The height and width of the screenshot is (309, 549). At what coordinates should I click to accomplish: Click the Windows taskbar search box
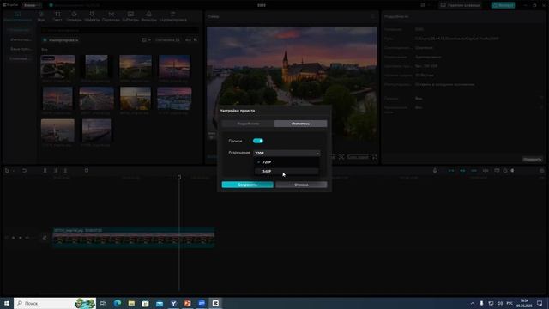click(55, 303)
